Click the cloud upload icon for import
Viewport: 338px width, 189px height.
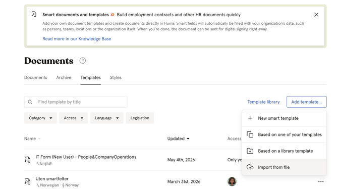click(x=250, y=167)
